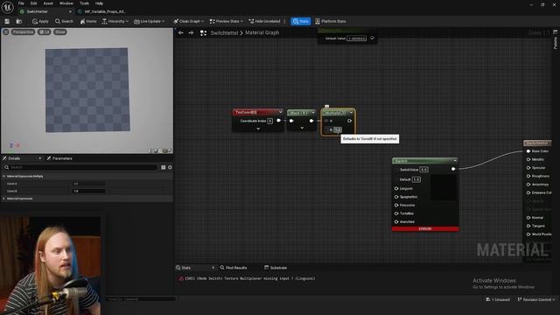Image resolution: width=560 pixels, height=315 pixels.
Task: Select the Details panel tab
Action: tap(14, 158)
